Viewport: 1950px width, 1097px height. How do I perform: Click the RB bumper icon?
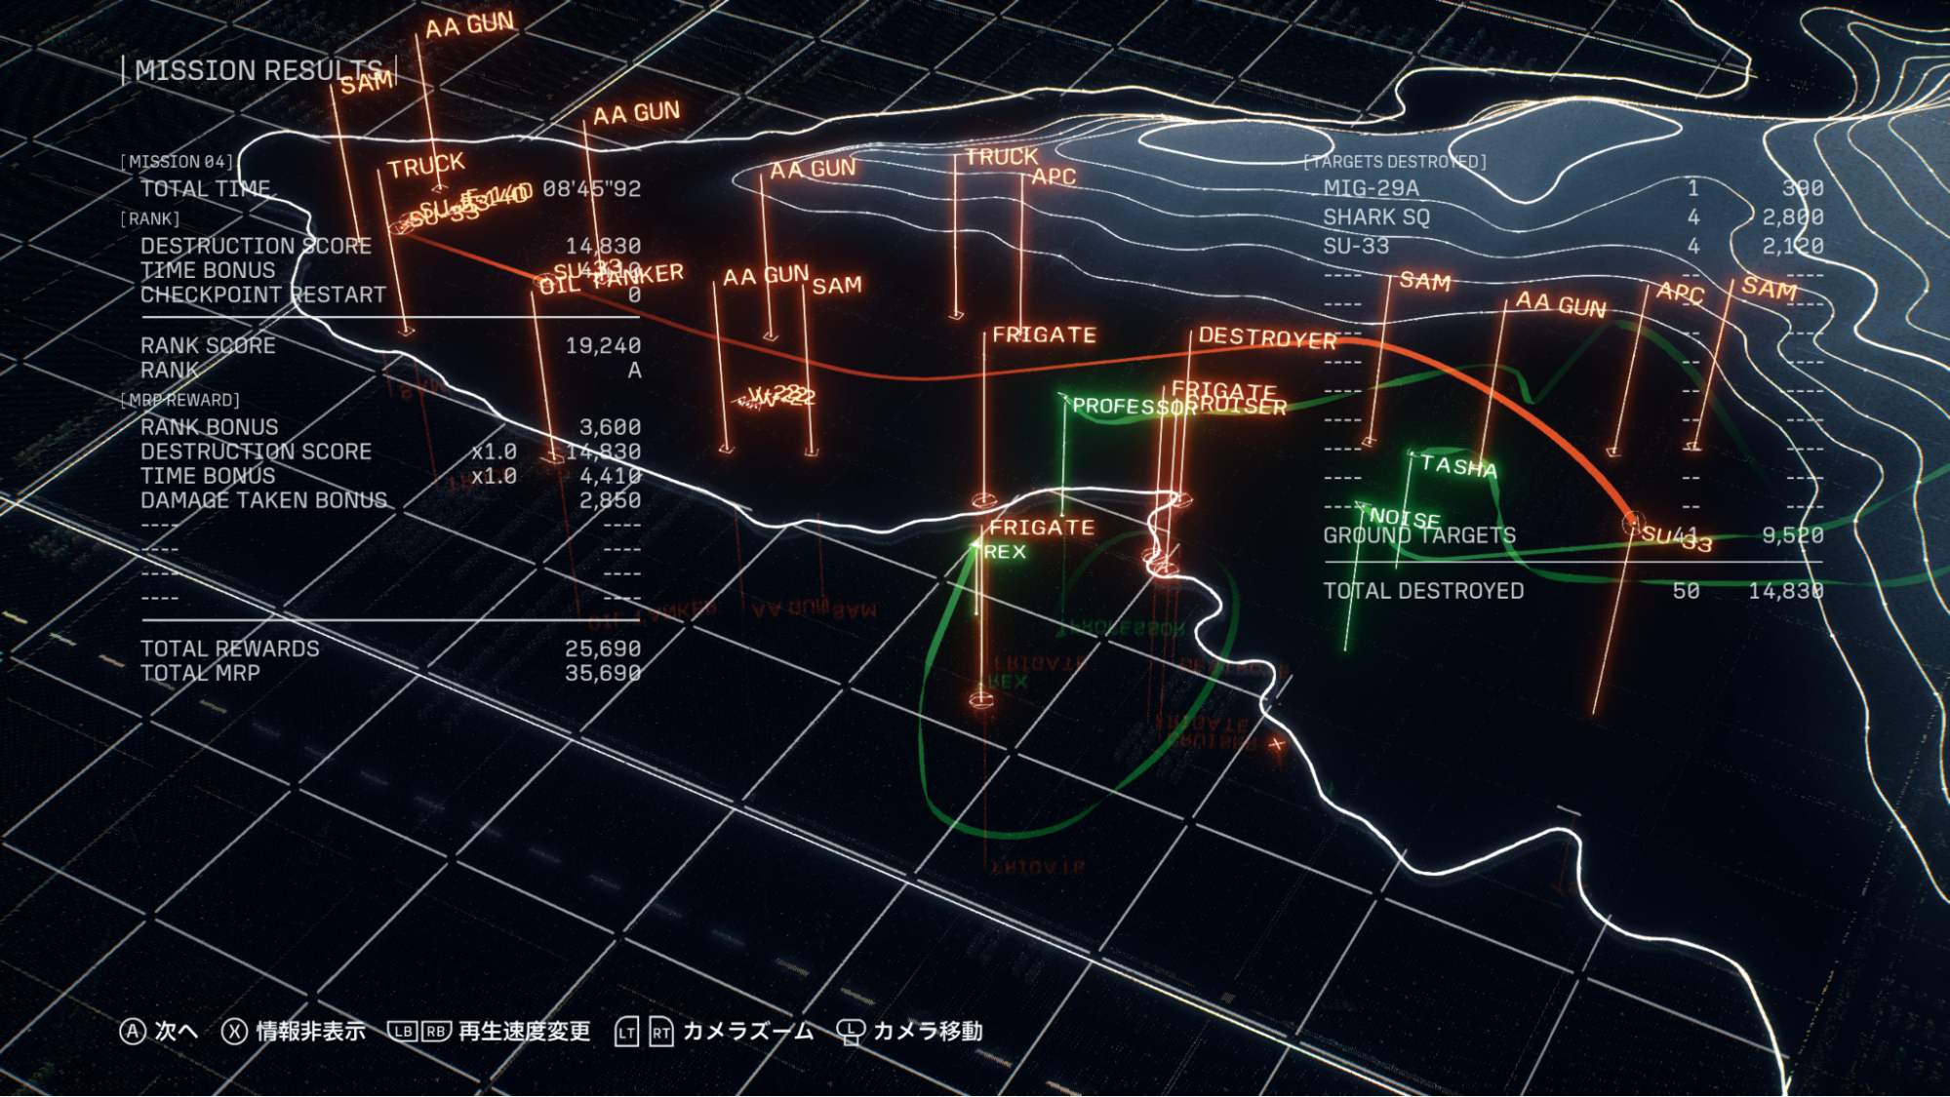(435, 1032)
